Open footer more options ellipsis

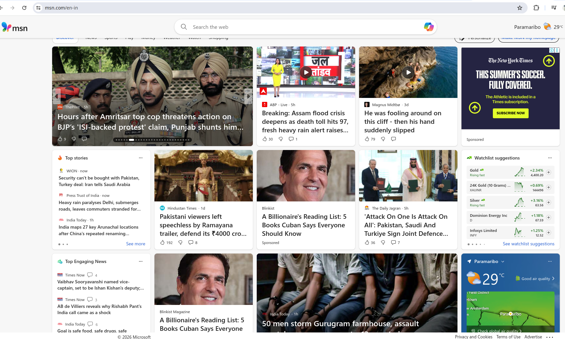(x=550, y=337)
